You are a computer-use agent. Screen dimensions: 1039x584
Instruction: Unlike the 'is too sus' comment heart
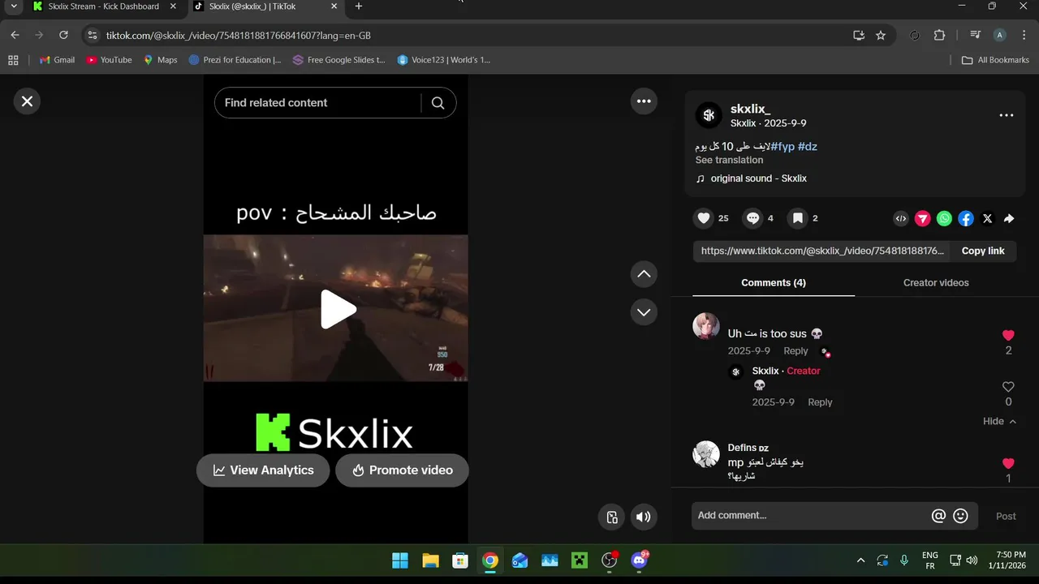1008,336
